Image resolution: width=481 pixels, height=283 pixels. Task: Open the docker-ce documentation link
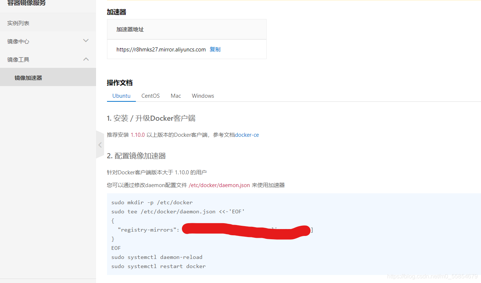click(x=247, y=135)
